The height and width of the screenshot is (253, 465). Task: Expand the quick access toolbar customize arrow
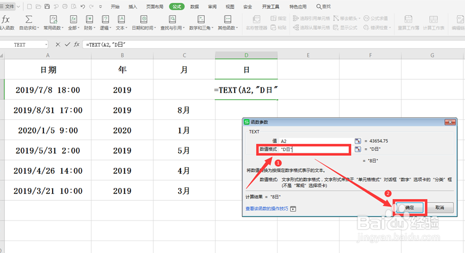pyautogui.click(x=100, y=7)
